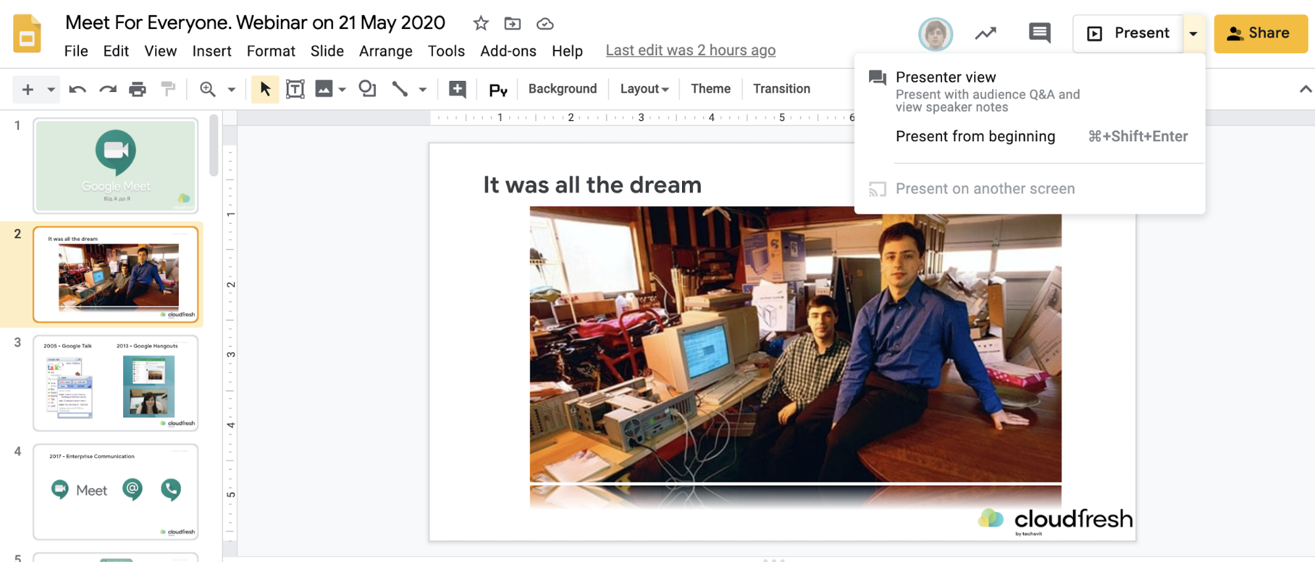Viewport: 1315px width, 562px height.
Task: Select slide 1 Google Meet thumbnail
Action: pyautogui.click(x=116, y=166)
